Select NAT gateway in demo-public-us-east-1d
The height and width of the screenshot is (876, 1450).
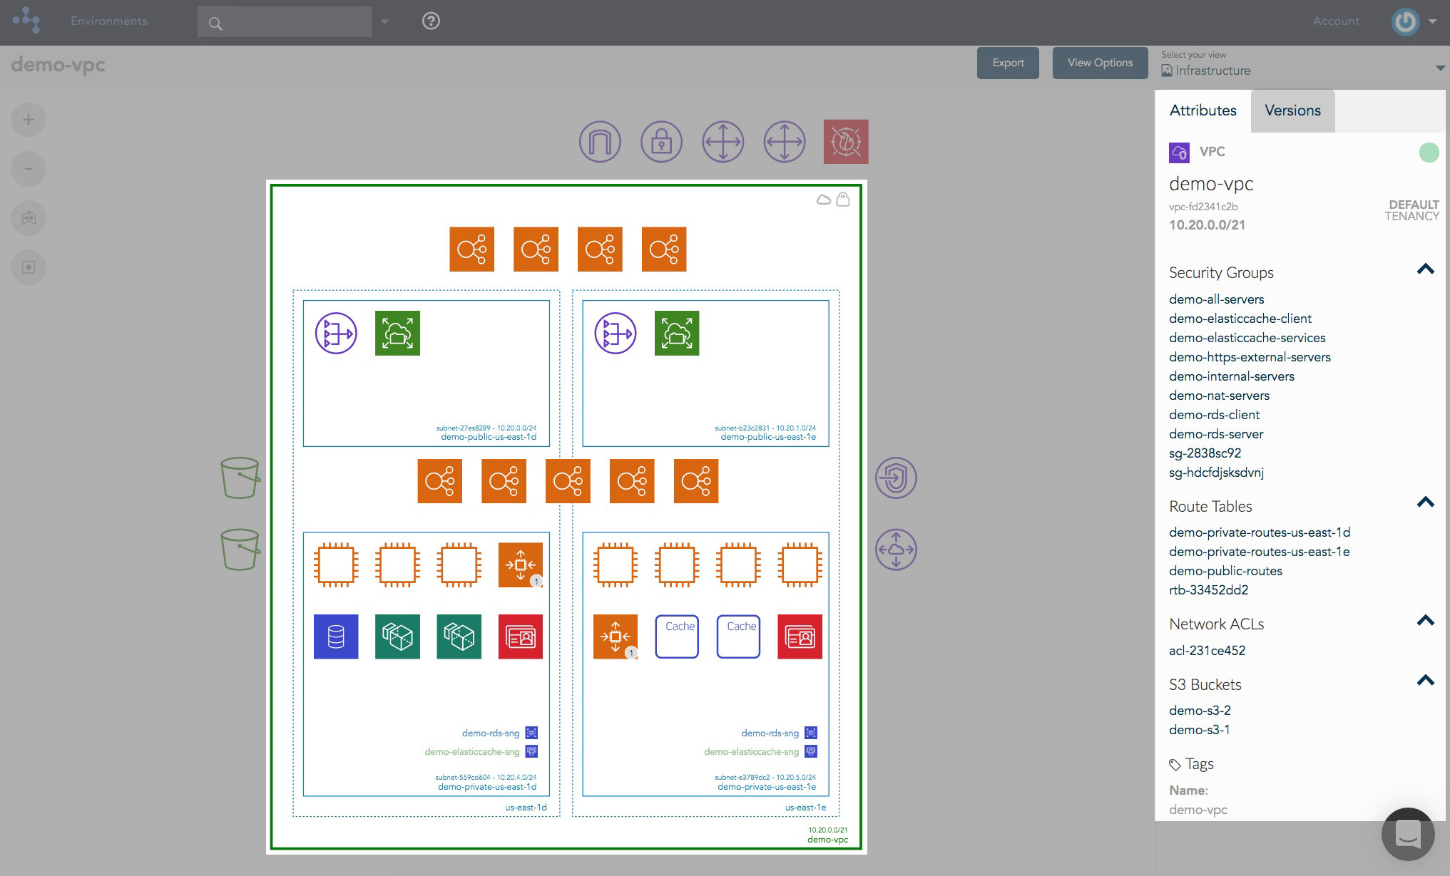pos(336,333)
